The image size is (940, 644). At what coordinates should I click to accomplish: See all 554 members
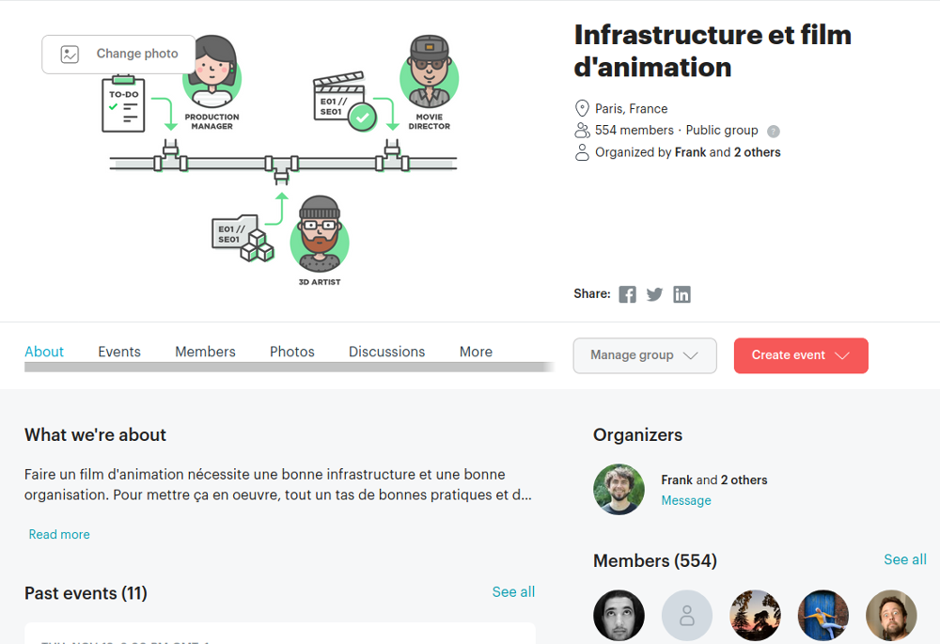coord(904,559)
